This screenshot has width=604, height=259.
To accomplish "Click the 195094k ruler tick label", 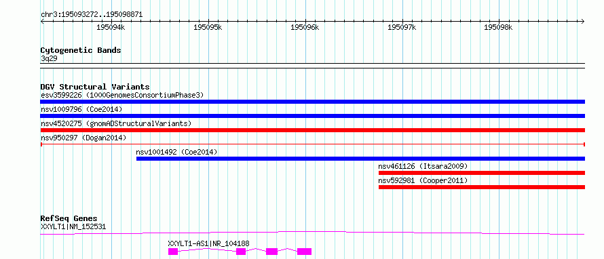I will [111, 27].
